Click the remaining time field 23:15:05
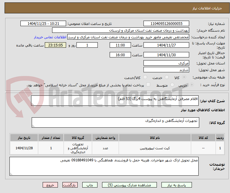Screen dimensions: 230x193 pyautogui.click(x=55, y=45)
